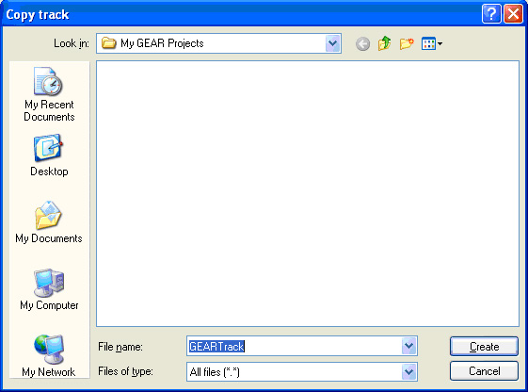Screen dimensions: 528x392
Task: Go up one folder level
Action: point(384,43)
